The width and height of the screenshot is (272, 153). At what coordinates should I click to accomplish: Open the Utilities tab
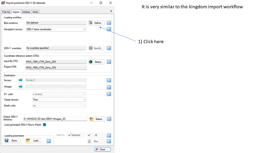point(26,12)
